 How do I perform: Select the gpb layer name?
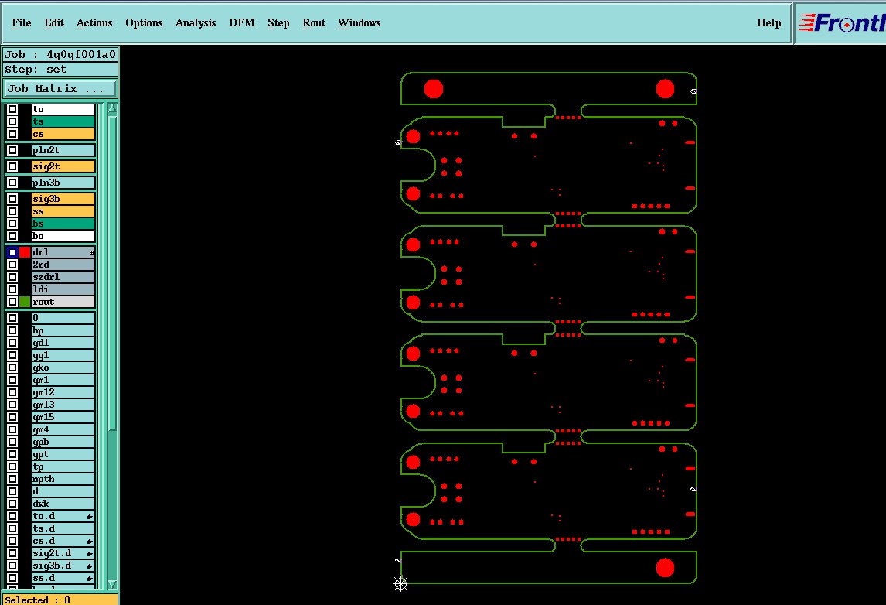pos(63,443)
